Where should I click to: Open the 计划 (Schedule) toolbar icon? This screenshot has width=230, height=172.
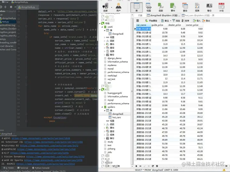[221, 7]
